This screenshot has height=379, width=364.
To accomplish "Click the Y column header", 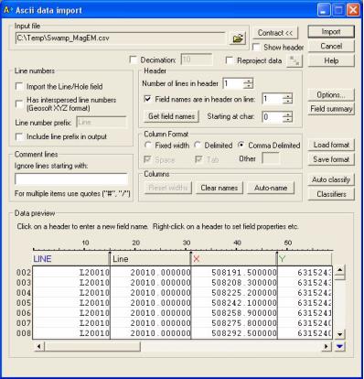I will (x=305, y=259).
